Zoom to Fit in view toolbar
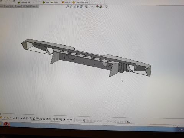Viewport: 184px width, 138px height. pos(67,7)
